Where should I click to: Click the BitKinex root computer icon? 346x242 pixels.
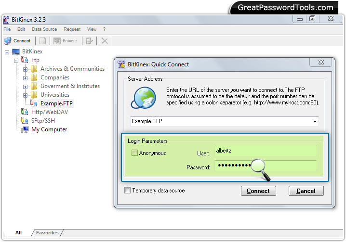(16, 51)
